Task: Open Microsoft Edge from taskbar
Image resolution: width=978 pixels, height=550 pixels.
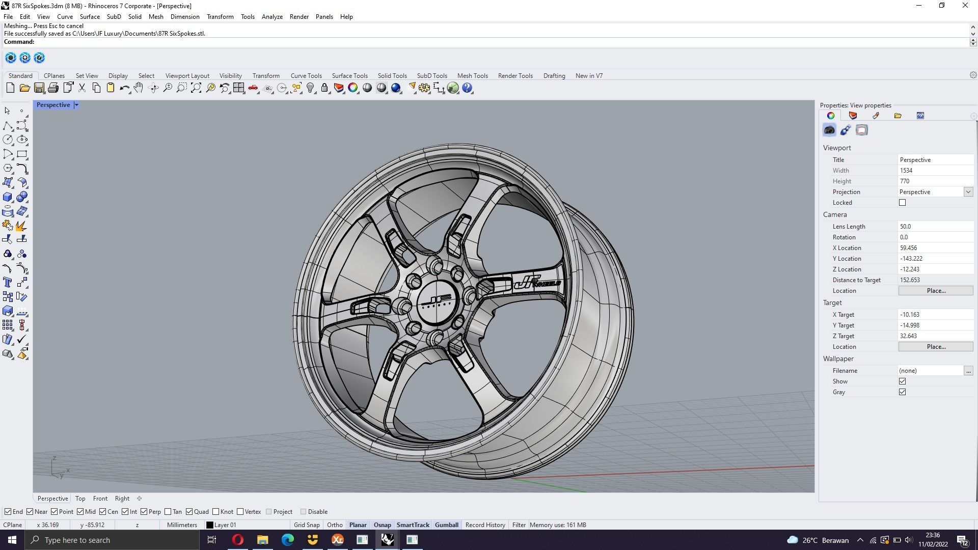Action: [287, 540]
